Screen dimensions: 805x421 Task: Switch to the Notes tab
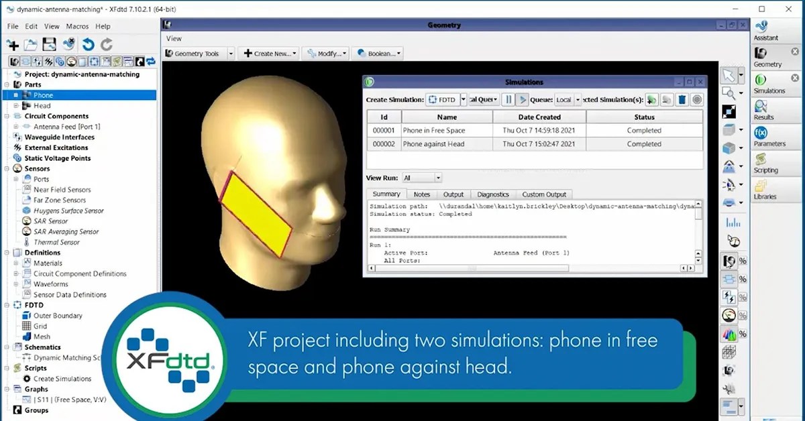coord(421,194)
